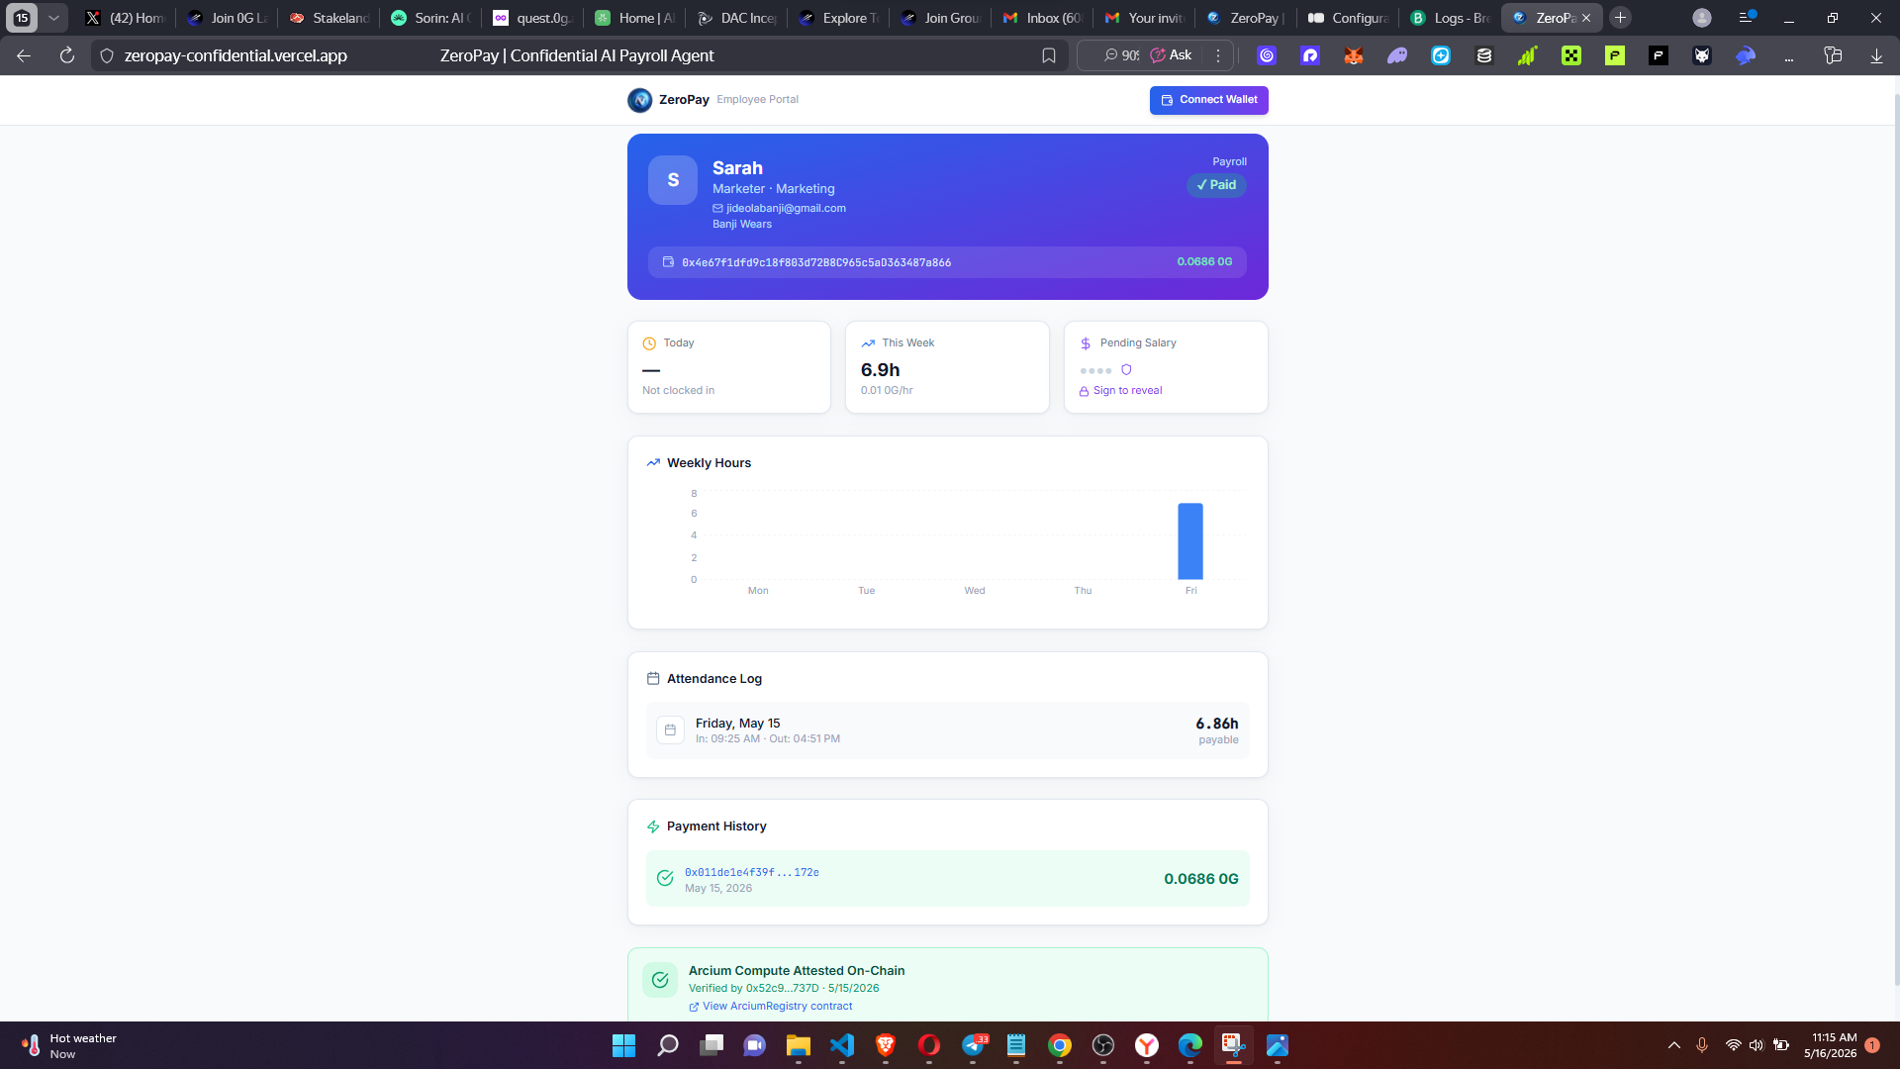This screenshot has height=1069, width=1900.
Task: Switch to the Stakeland tab
Action: [331, 18]
